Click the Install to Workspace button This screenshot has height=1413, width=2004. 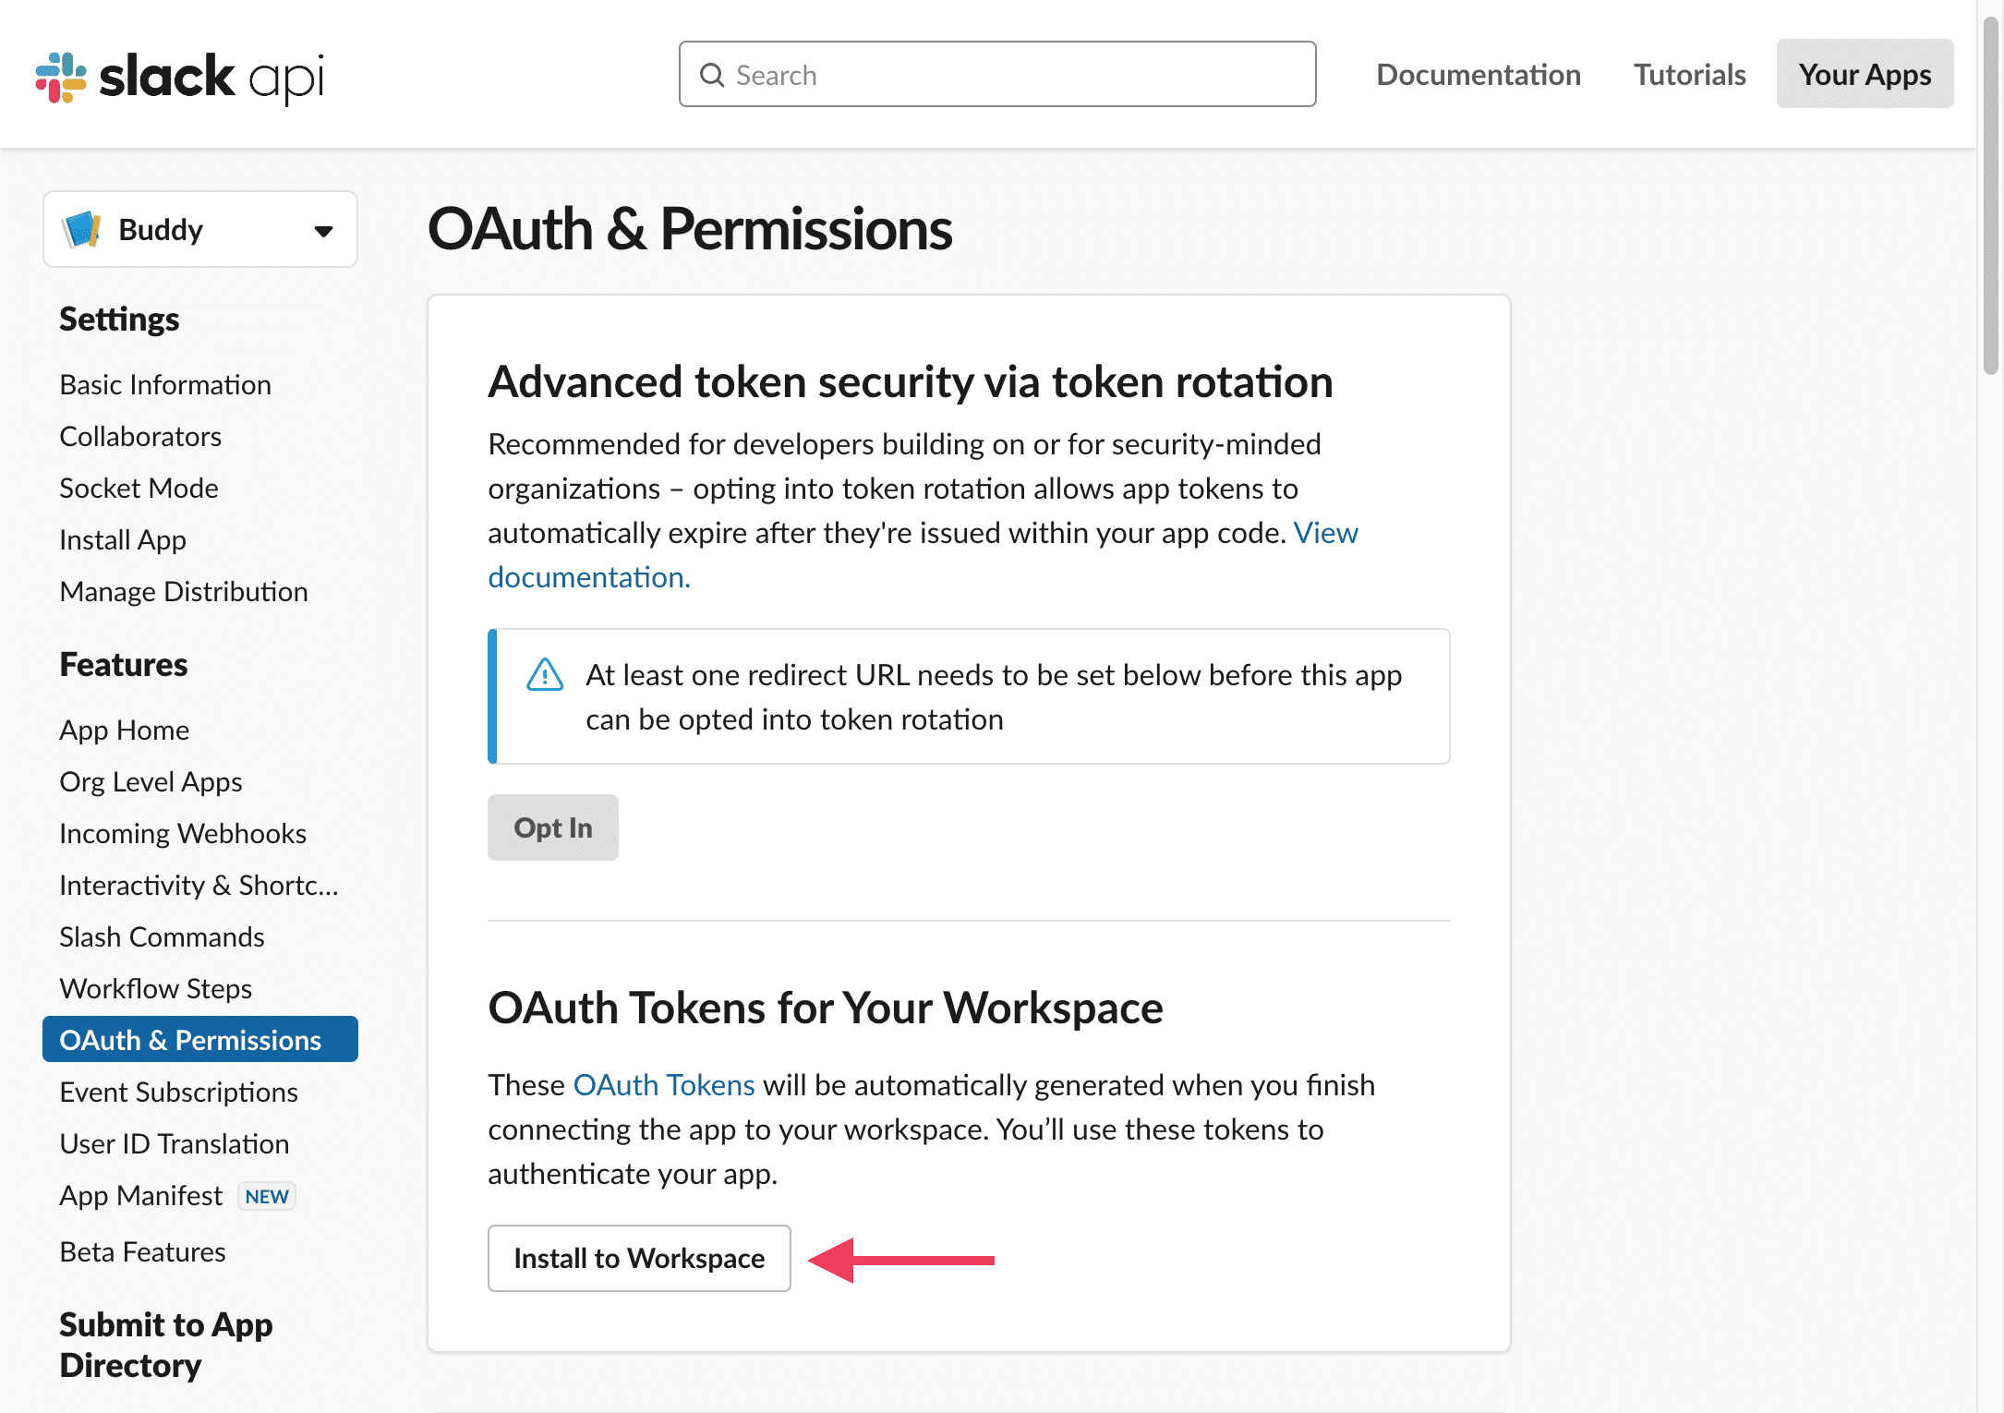[x=639, y=1257]
